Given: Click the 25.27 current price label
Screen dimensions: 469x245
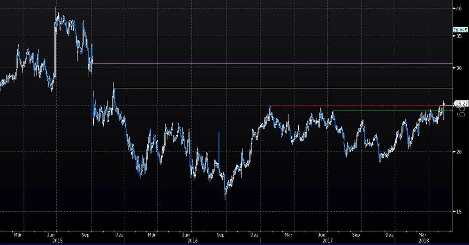Looking at the screenshot, I should tap(461, 103).
